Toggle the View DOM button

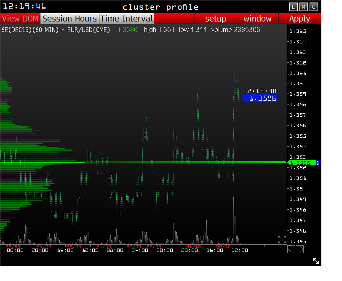tap(20, 19)
